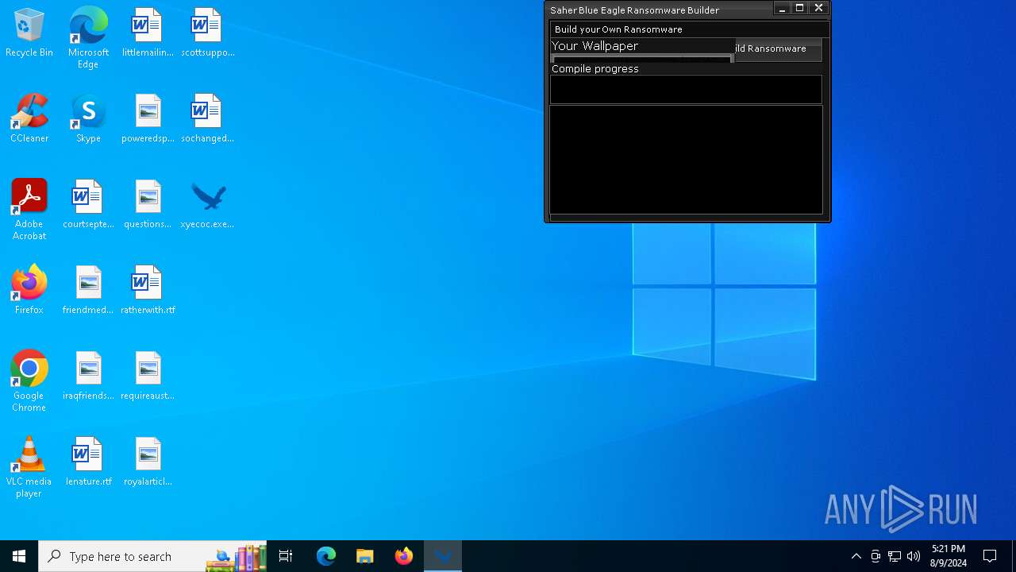
Task: Select the iraqfriends... image file icon
Action: 88,376
